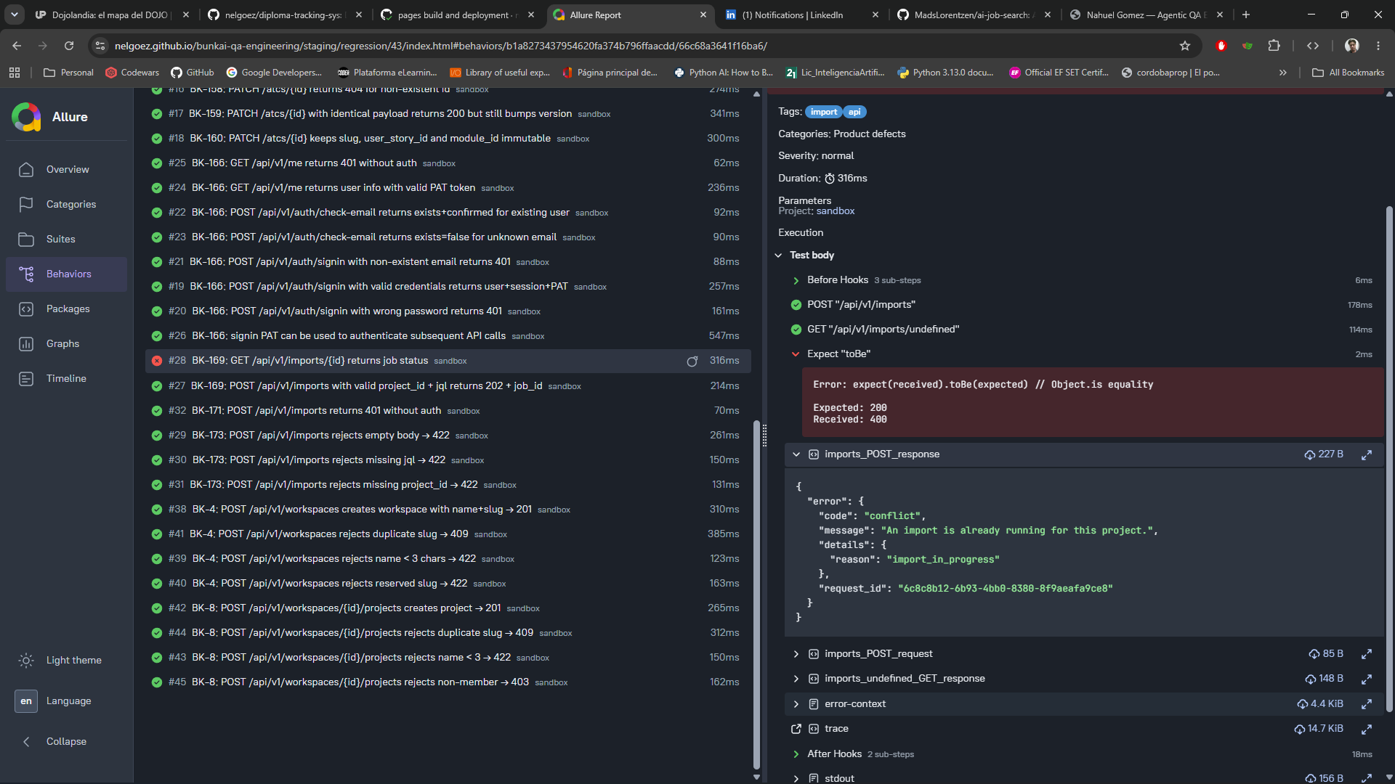Open the Graphs chart icon
The height and width of the screenshot is (784, 1395).
pos(26,343)
